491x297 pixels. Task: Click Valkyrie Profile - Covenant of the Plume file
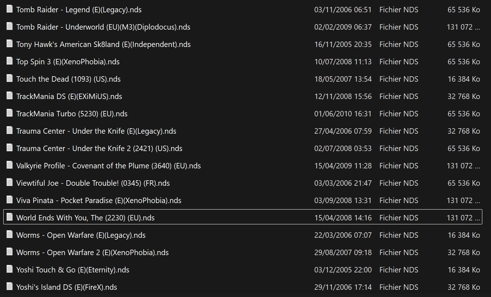click(x=108, y=166)
